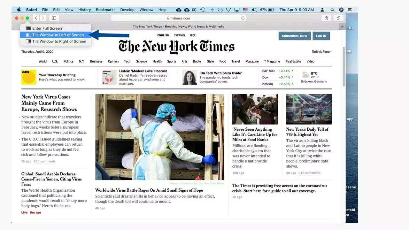
Task: Open New York's Daily Toll headline
Action: [307, 132]
